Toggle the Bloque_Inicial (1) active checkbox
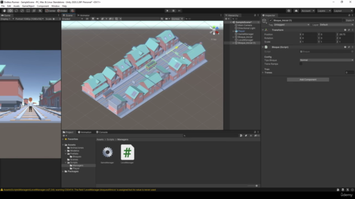The image size is (355, 199). [x=271, y=20]
